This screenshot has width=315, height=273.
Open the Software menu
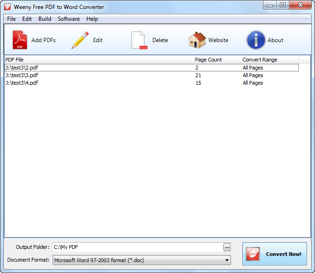coord(69,19)
